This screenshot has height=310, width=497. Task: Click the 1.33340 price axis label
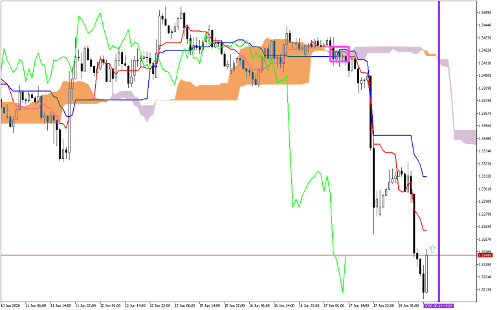pyautogui.click(x=485, y=151)
